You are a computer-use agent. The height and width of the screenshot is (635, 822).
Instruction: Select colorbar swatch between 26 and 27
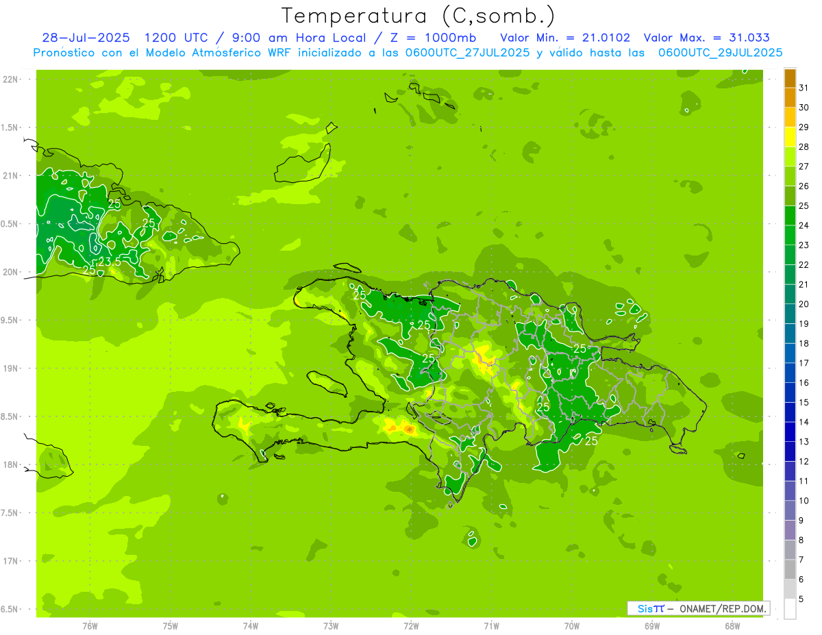click(x=790, y=176)
